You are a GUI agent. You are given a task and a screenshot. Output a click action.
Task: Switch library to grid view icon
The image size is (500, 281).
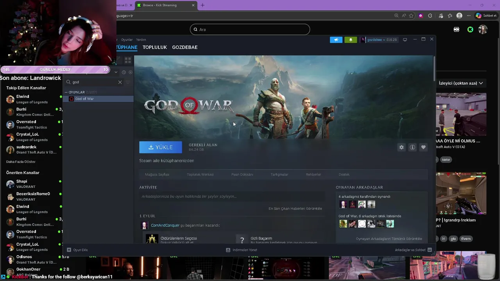pyautogui.click(x=128, y=60)
